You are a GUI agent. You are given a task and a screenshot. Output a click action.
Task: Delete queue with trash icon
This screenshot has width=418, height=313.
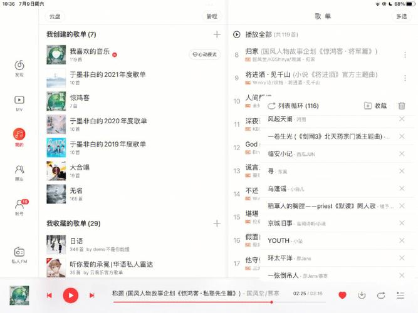point(402,106)
